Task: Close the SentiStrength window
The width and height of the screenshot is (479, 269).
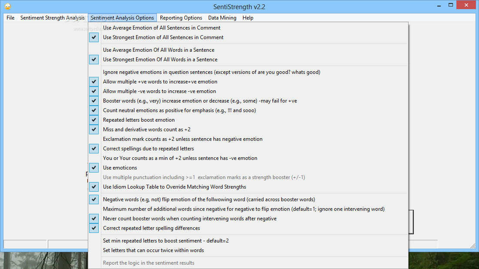Action: tap(466, 5)
